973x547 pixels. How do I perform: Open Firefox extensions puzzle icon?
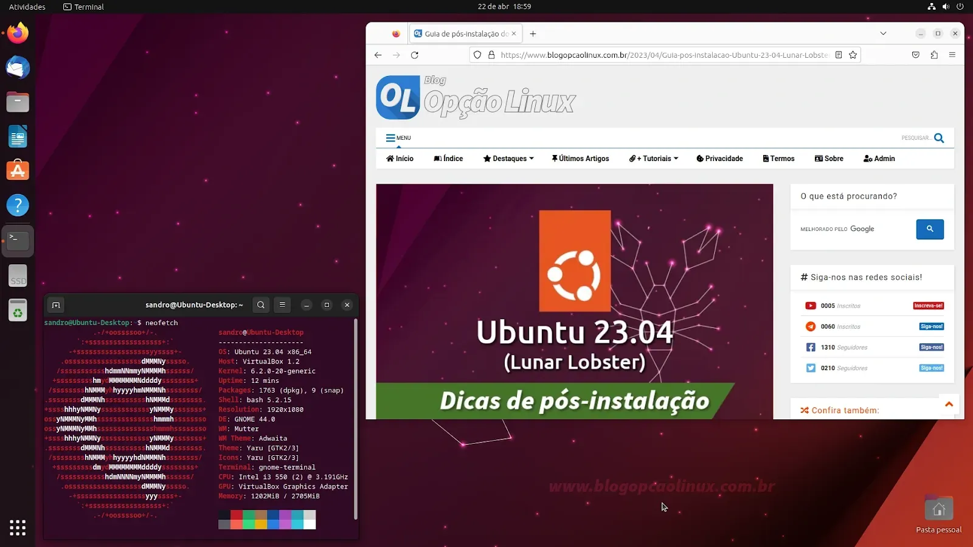coord(934,55)
